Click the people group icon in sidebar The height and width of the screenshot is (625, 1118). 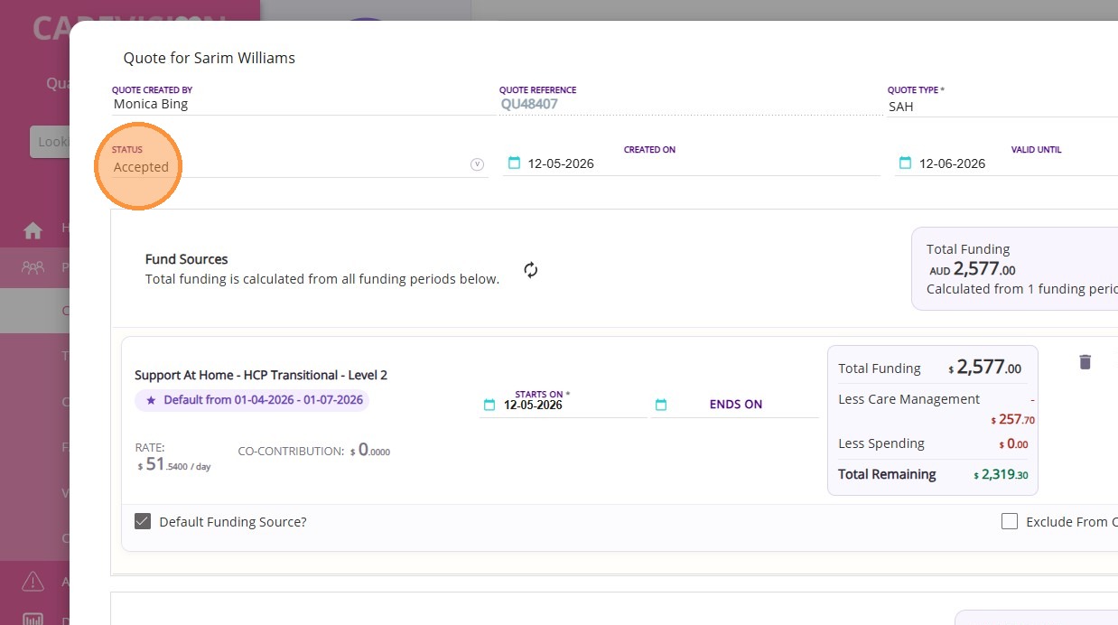click(x=33, y=267)
